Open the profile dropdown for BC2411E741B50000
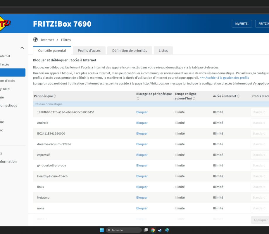 [x=260, y=133]
